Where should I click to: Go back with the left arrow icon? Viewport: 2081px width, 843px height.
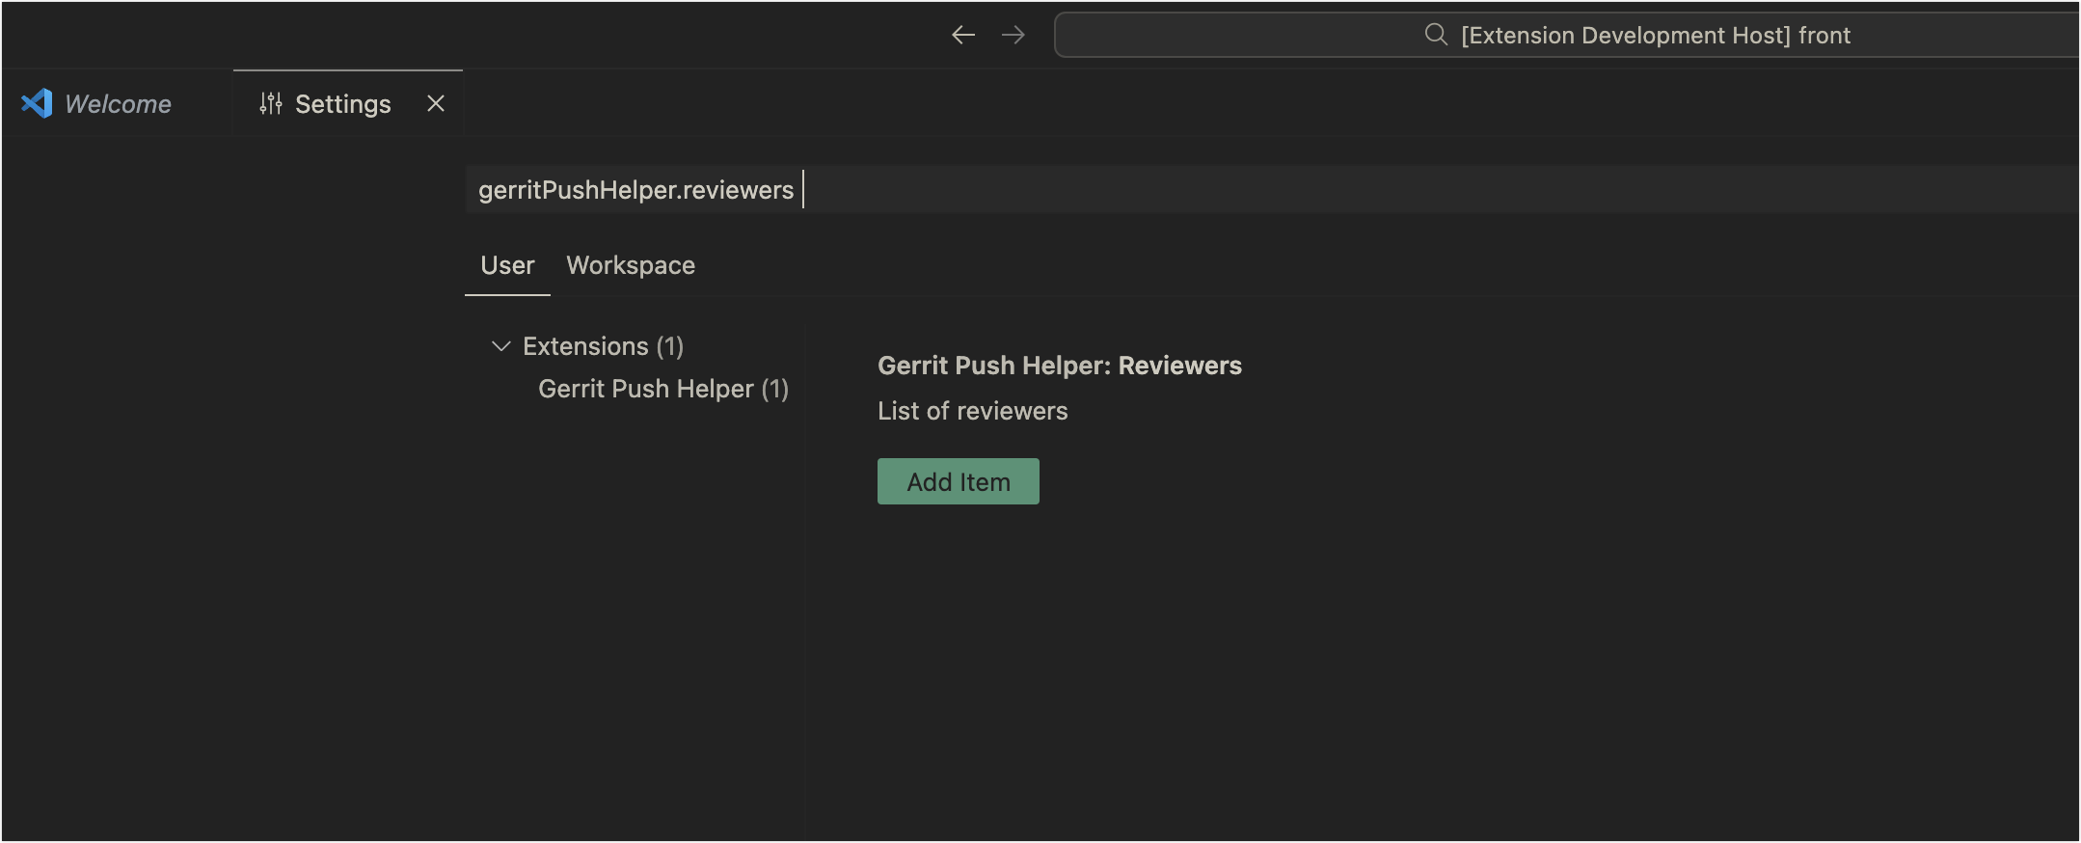click(963, 36)
